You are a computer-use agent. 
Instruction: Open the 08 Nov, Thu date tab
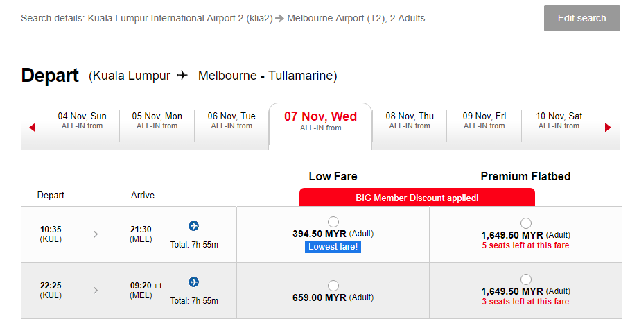[410, 121]
